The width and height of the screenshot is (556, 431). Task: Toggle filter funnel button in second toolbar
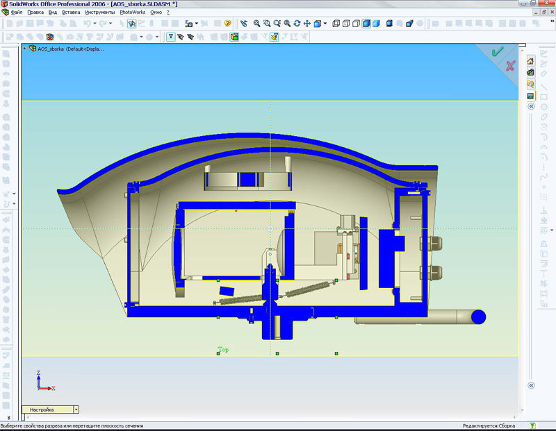170,37
